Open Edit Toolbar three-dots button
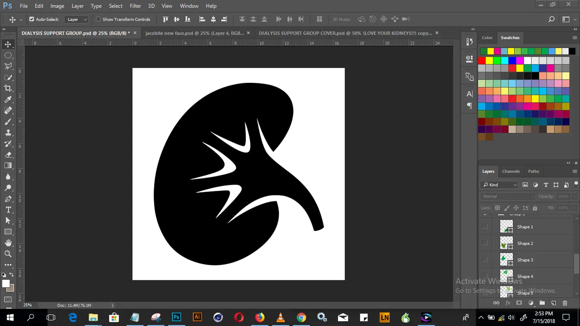This screenshot has width=580, height=326. tap(8, 264)
